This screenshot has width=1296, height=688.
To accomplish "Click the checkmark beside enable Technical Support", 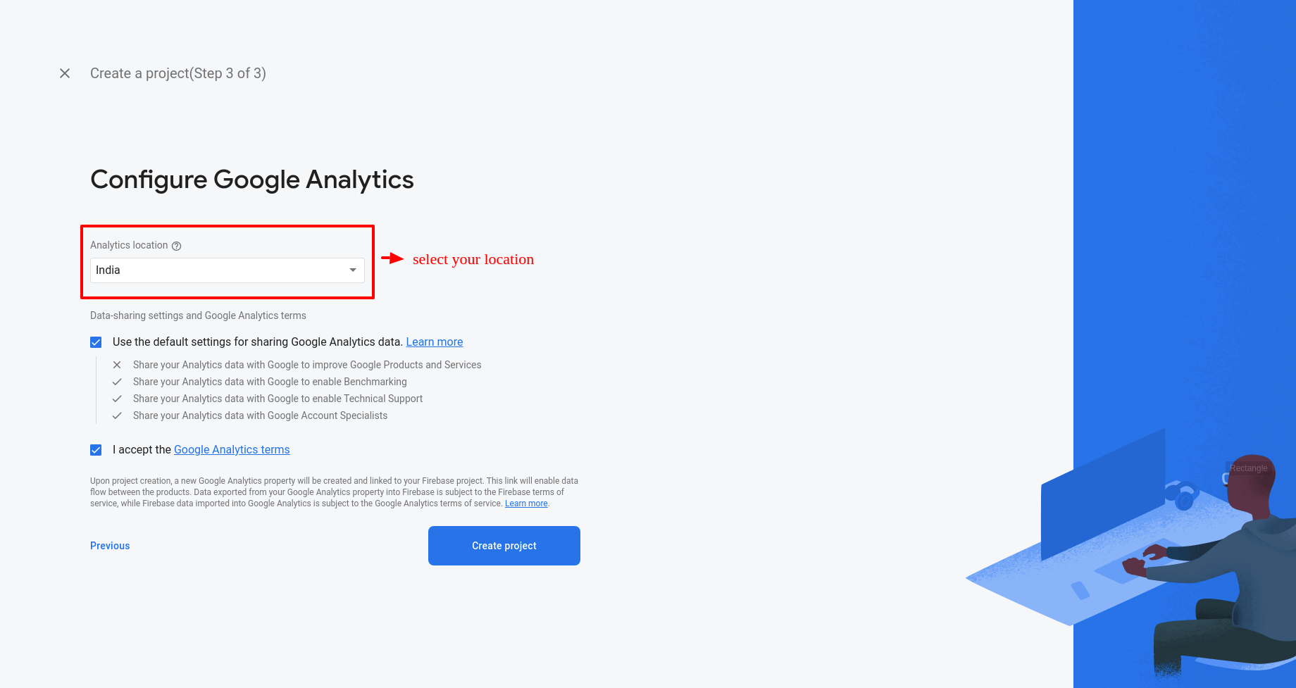I will 117,399.
